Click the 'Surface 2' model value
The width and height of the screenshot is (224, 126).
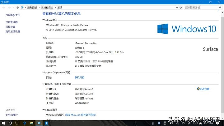79,48
